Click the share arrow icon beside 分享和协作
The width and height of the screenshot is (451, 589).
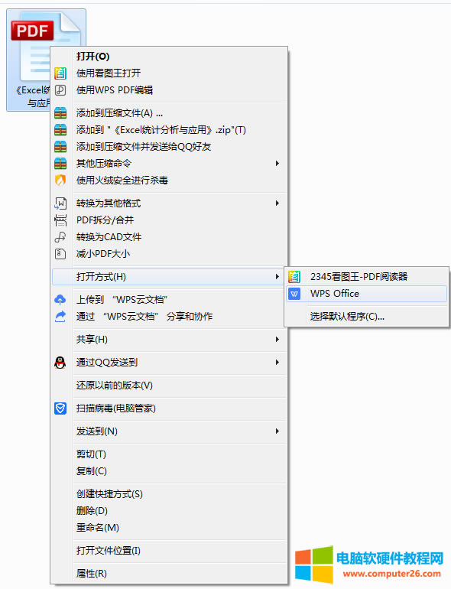60,316
